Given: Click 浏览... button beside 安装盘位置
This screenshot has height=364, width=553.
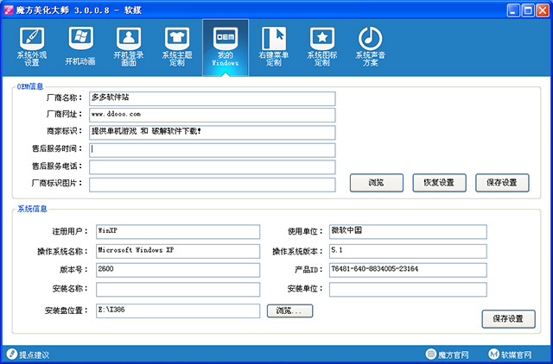Looking at the screenshot, I should pos(289,311).
